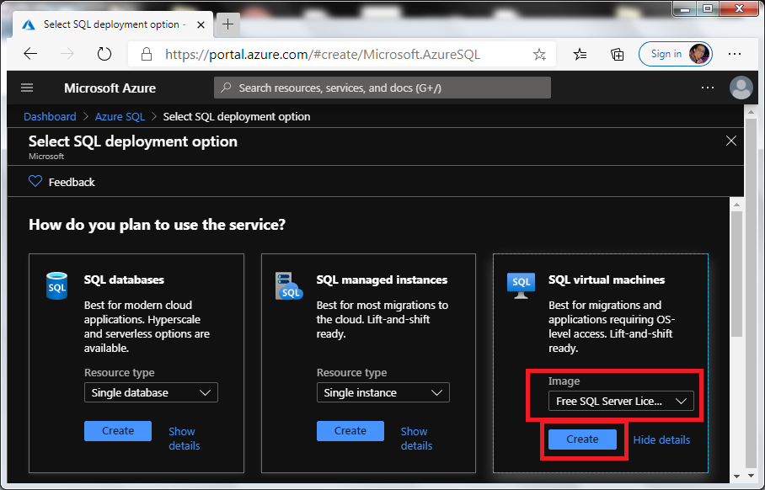Open the Azure account avatar menu
The width and height of the screenshot is (765, 490).
(741, 88)
